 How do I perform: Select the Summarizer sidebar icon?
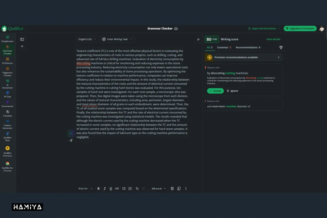pyautogui.click(x=7, y=103)
